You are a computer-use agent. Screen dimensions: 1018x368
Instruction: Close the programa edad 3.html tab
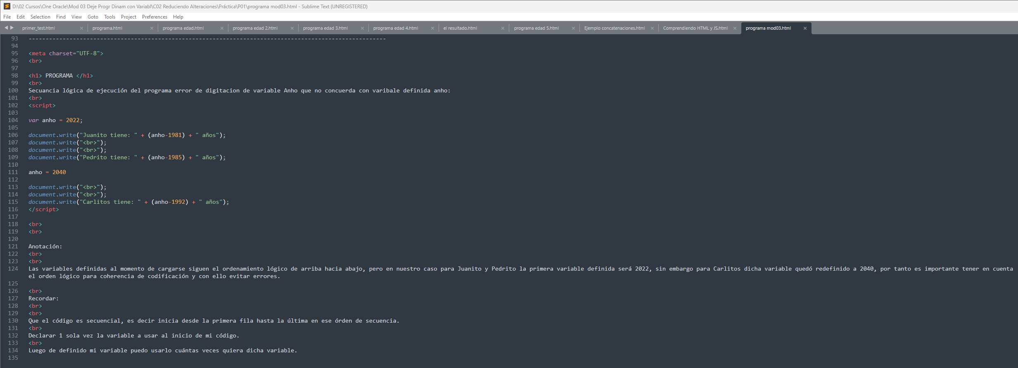coord(362,28)
